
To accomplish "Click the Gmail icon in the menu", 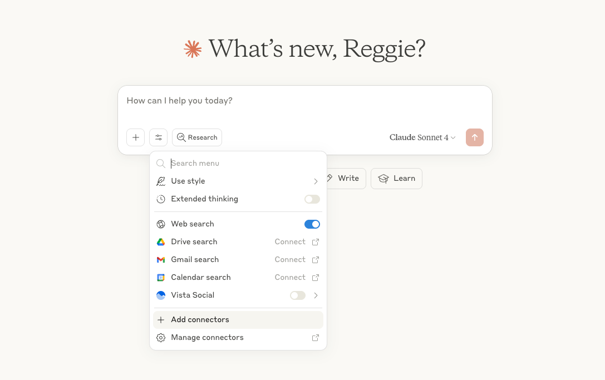I will (161, 259).
